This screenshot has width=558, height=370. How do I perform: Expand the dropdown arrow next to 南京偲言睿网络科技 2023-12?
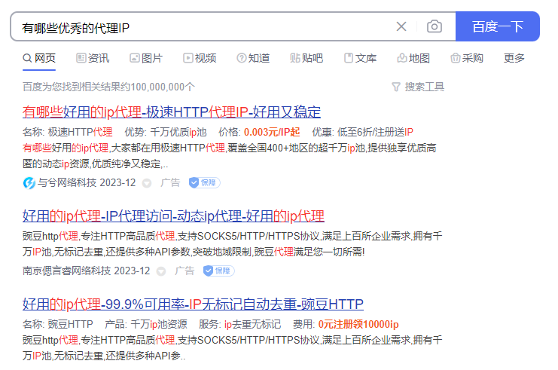(161, 271)
